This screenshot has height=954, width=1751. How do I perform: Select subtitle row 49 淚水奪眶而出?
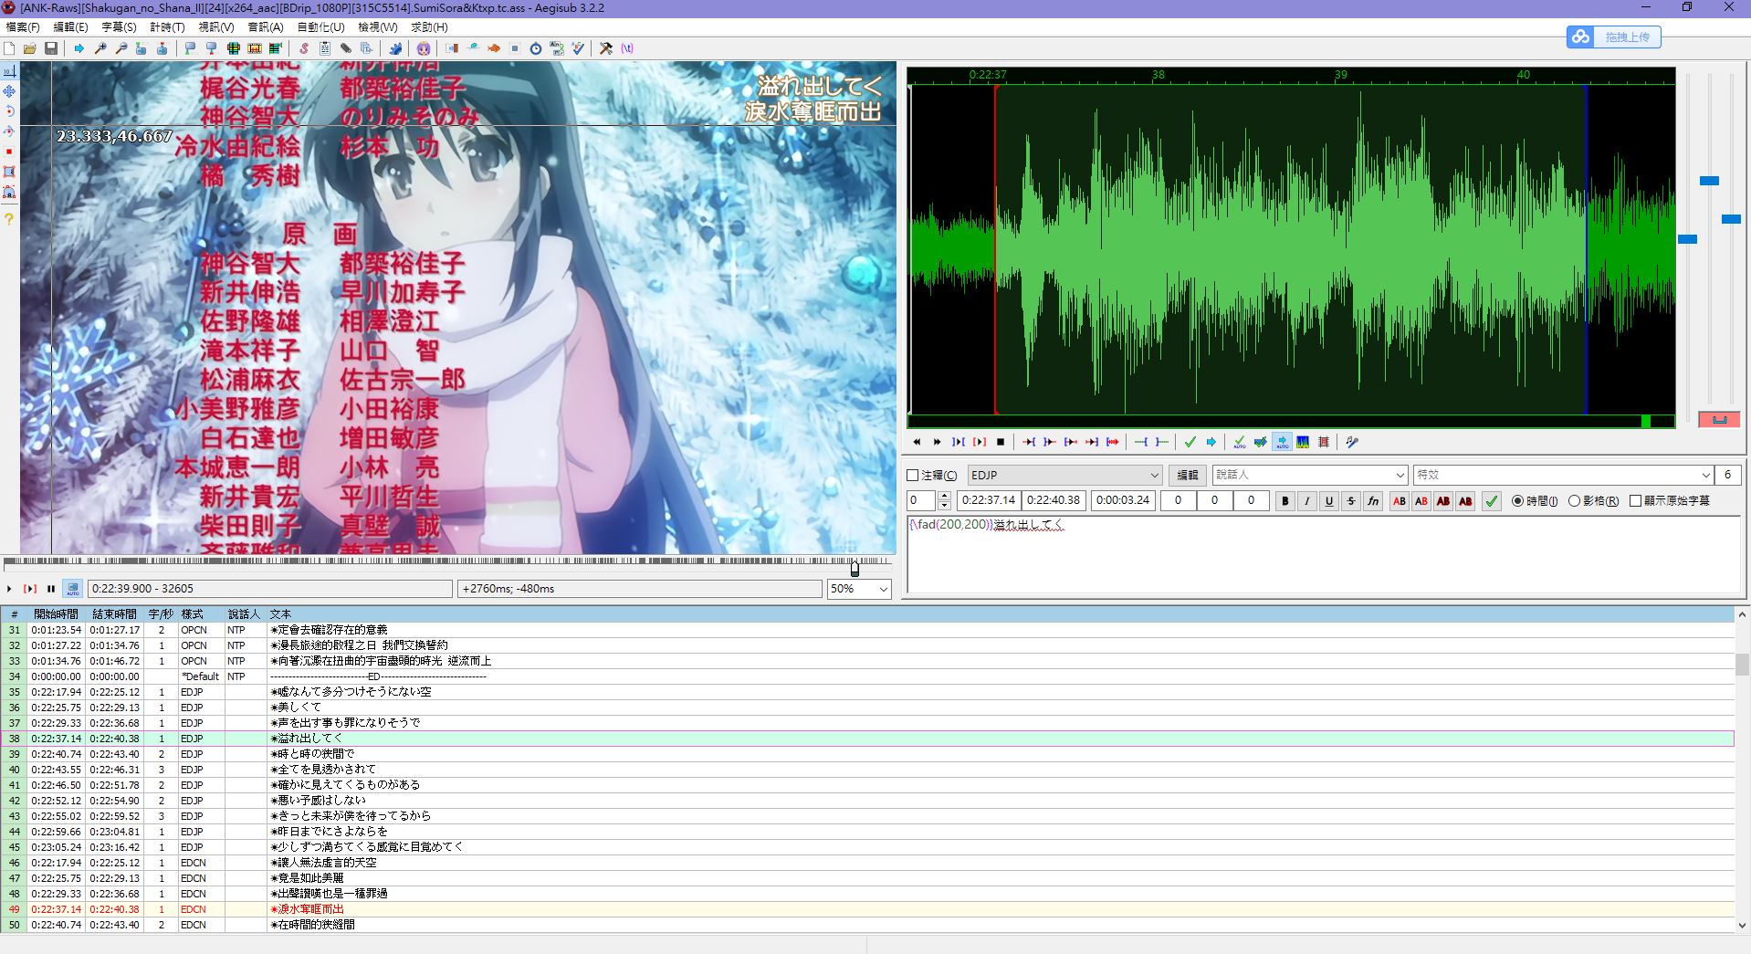tap(867, 909)
